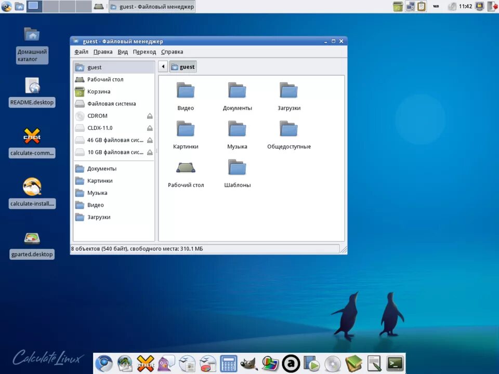
Task: Open the applications menu in top panel
Action: point(6,6)
